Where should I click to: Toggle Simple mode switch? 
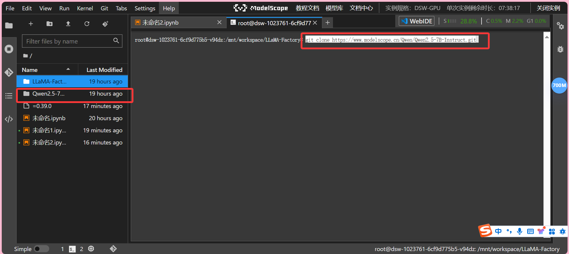coord(41,249)
